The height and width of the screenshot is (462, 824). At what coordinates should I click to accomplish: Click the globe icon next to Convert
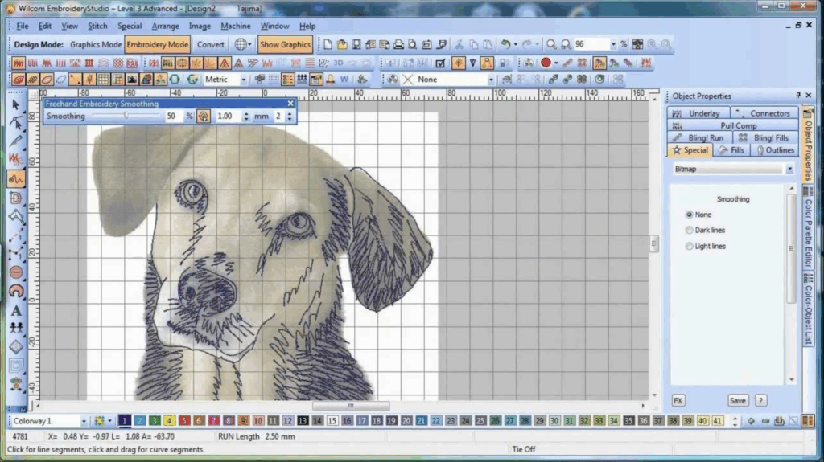[x=240, y=45]
